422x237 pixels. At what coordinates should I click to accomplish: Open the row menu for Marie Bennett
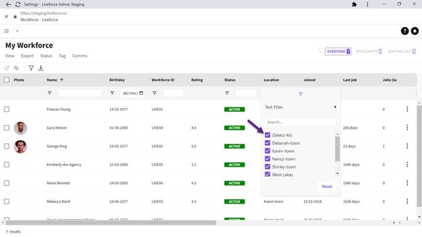[407, 183]
